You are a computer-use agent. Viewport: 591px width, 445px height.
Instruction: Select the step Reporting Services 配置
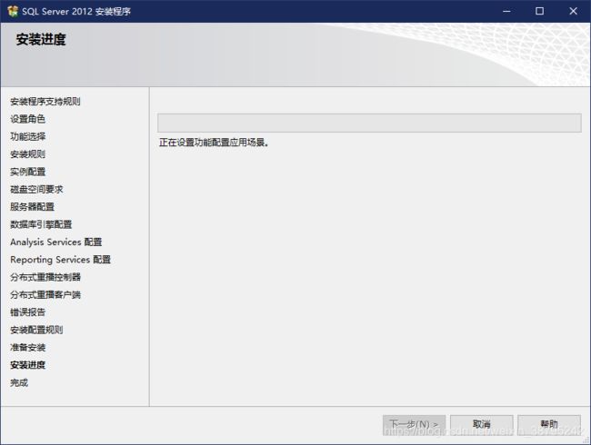(60, 260)
